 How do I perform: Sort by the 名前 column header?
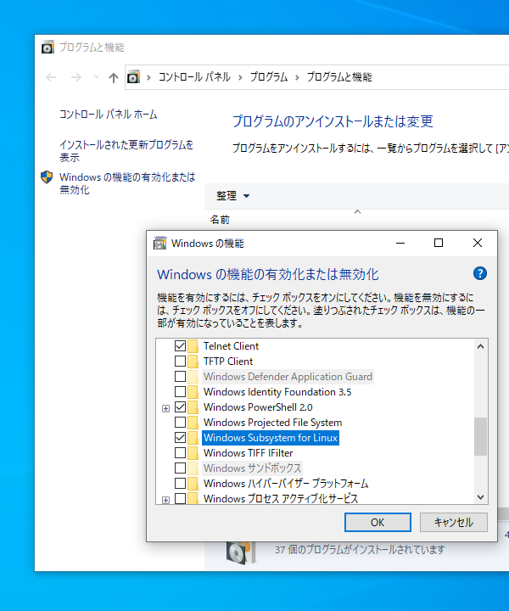(220, 220)
